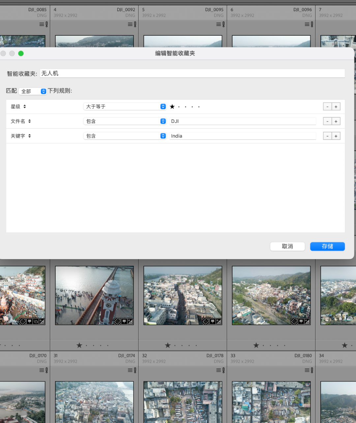The image size is (356, 423).
Task: Open the 文件名 rule criteria popup
Action: tap(21, 121)
